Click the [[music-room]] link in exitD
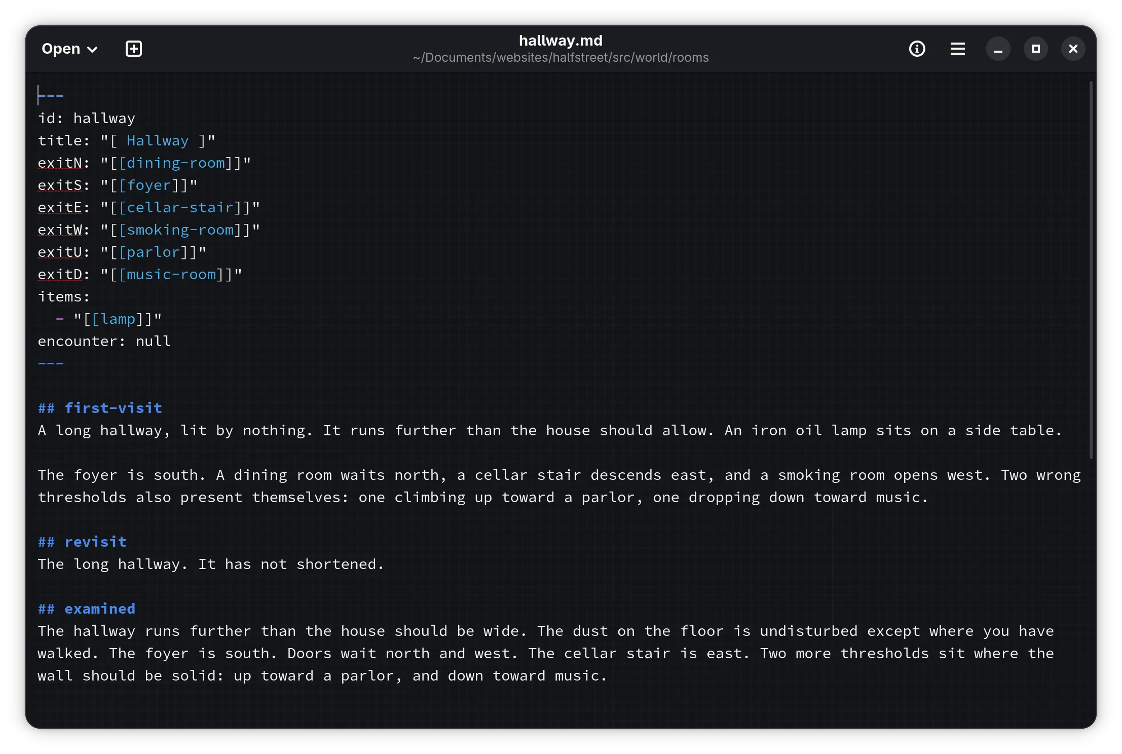This screenshot has width=1122, height=754. [x=171, y=274]
